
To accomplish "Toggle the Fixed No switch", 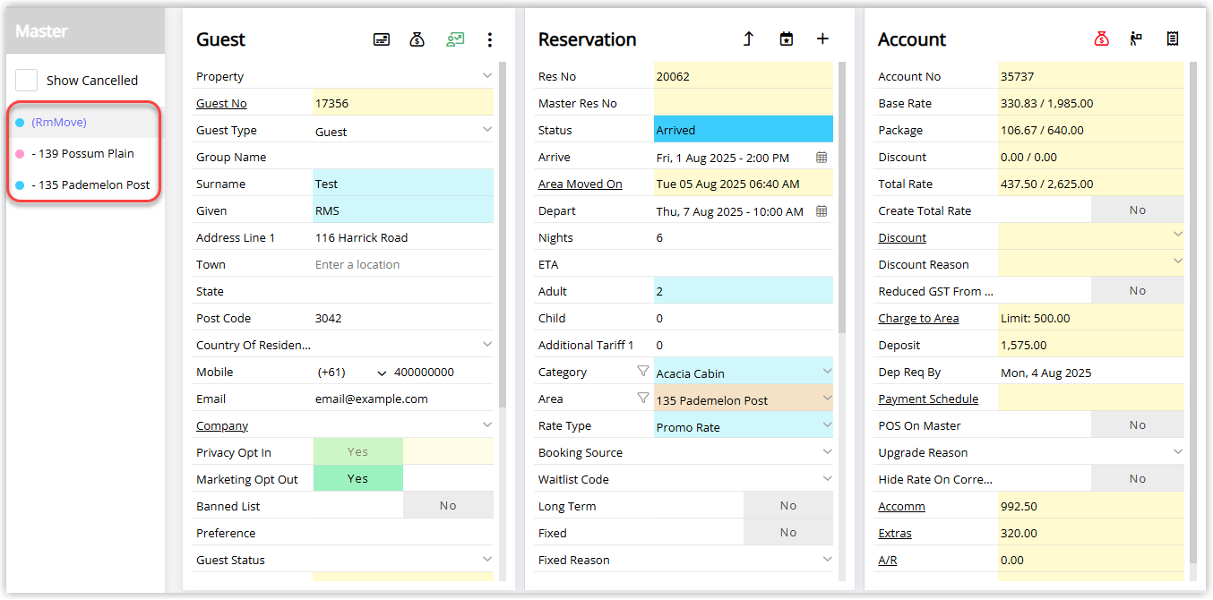I will pos(788,533).
